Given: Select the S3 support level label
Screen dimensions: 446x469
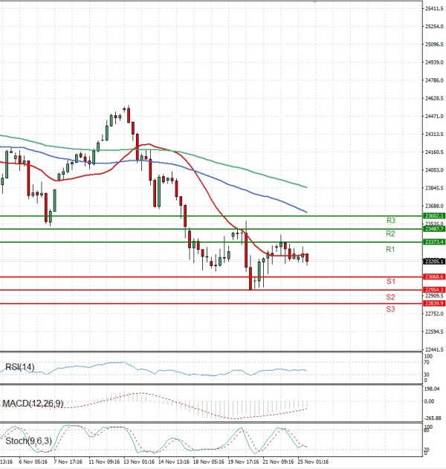Looking at the screenshot, I should (x=390, y=308).
